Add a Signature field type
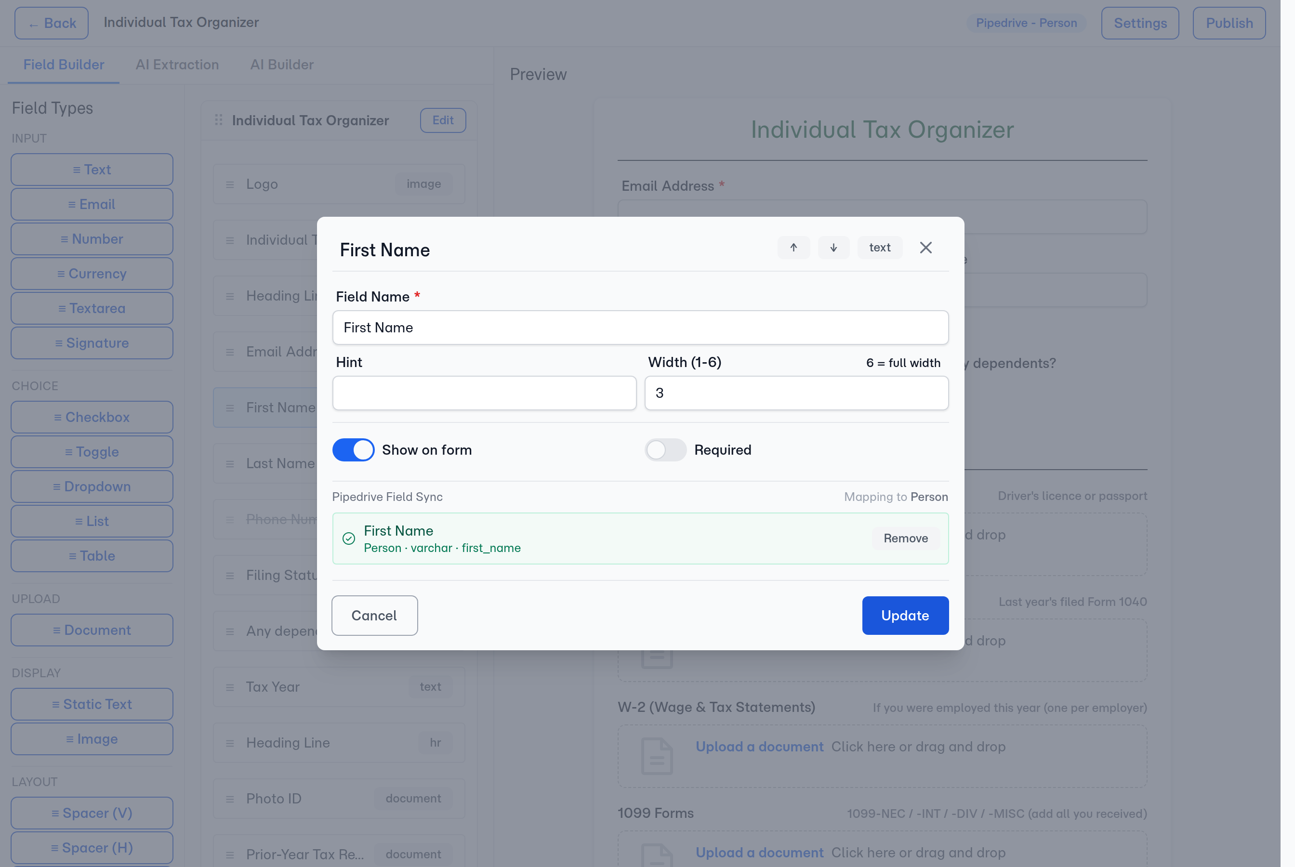 pyautogui.click(x=92, y=343)
